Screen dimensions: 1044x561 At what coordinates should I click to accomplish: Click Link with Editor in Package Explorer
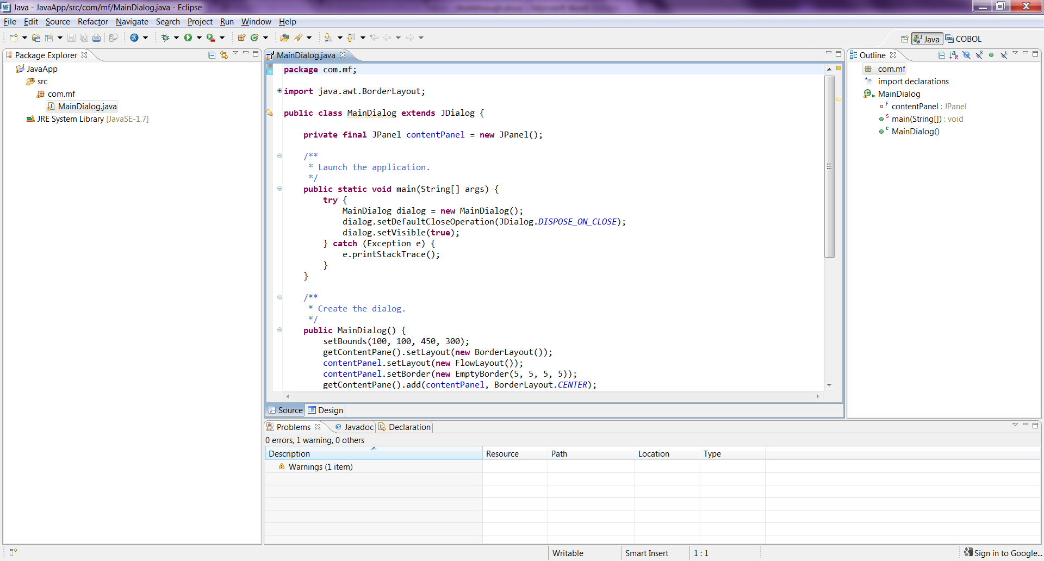(x=223, y=55)
